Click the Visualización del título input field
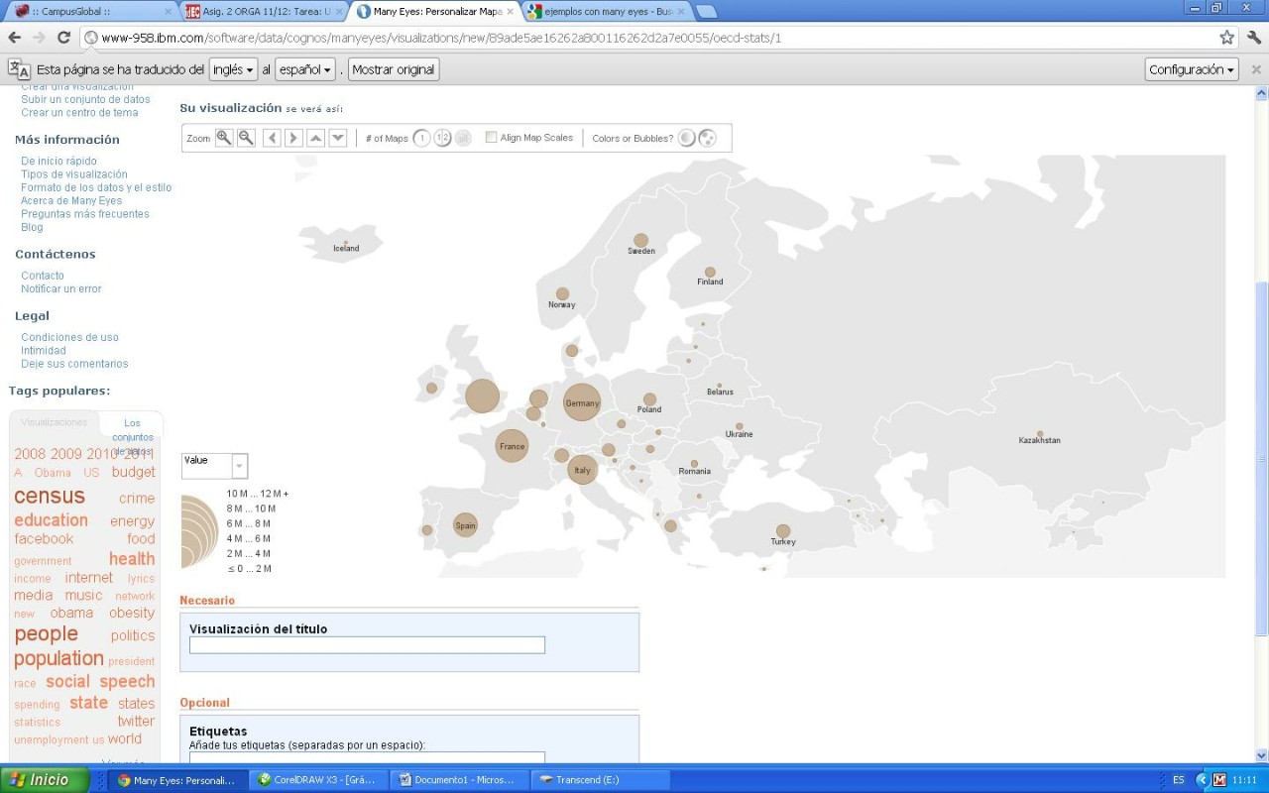Viewport: 1269px width, 793px height. pos(367,645)
